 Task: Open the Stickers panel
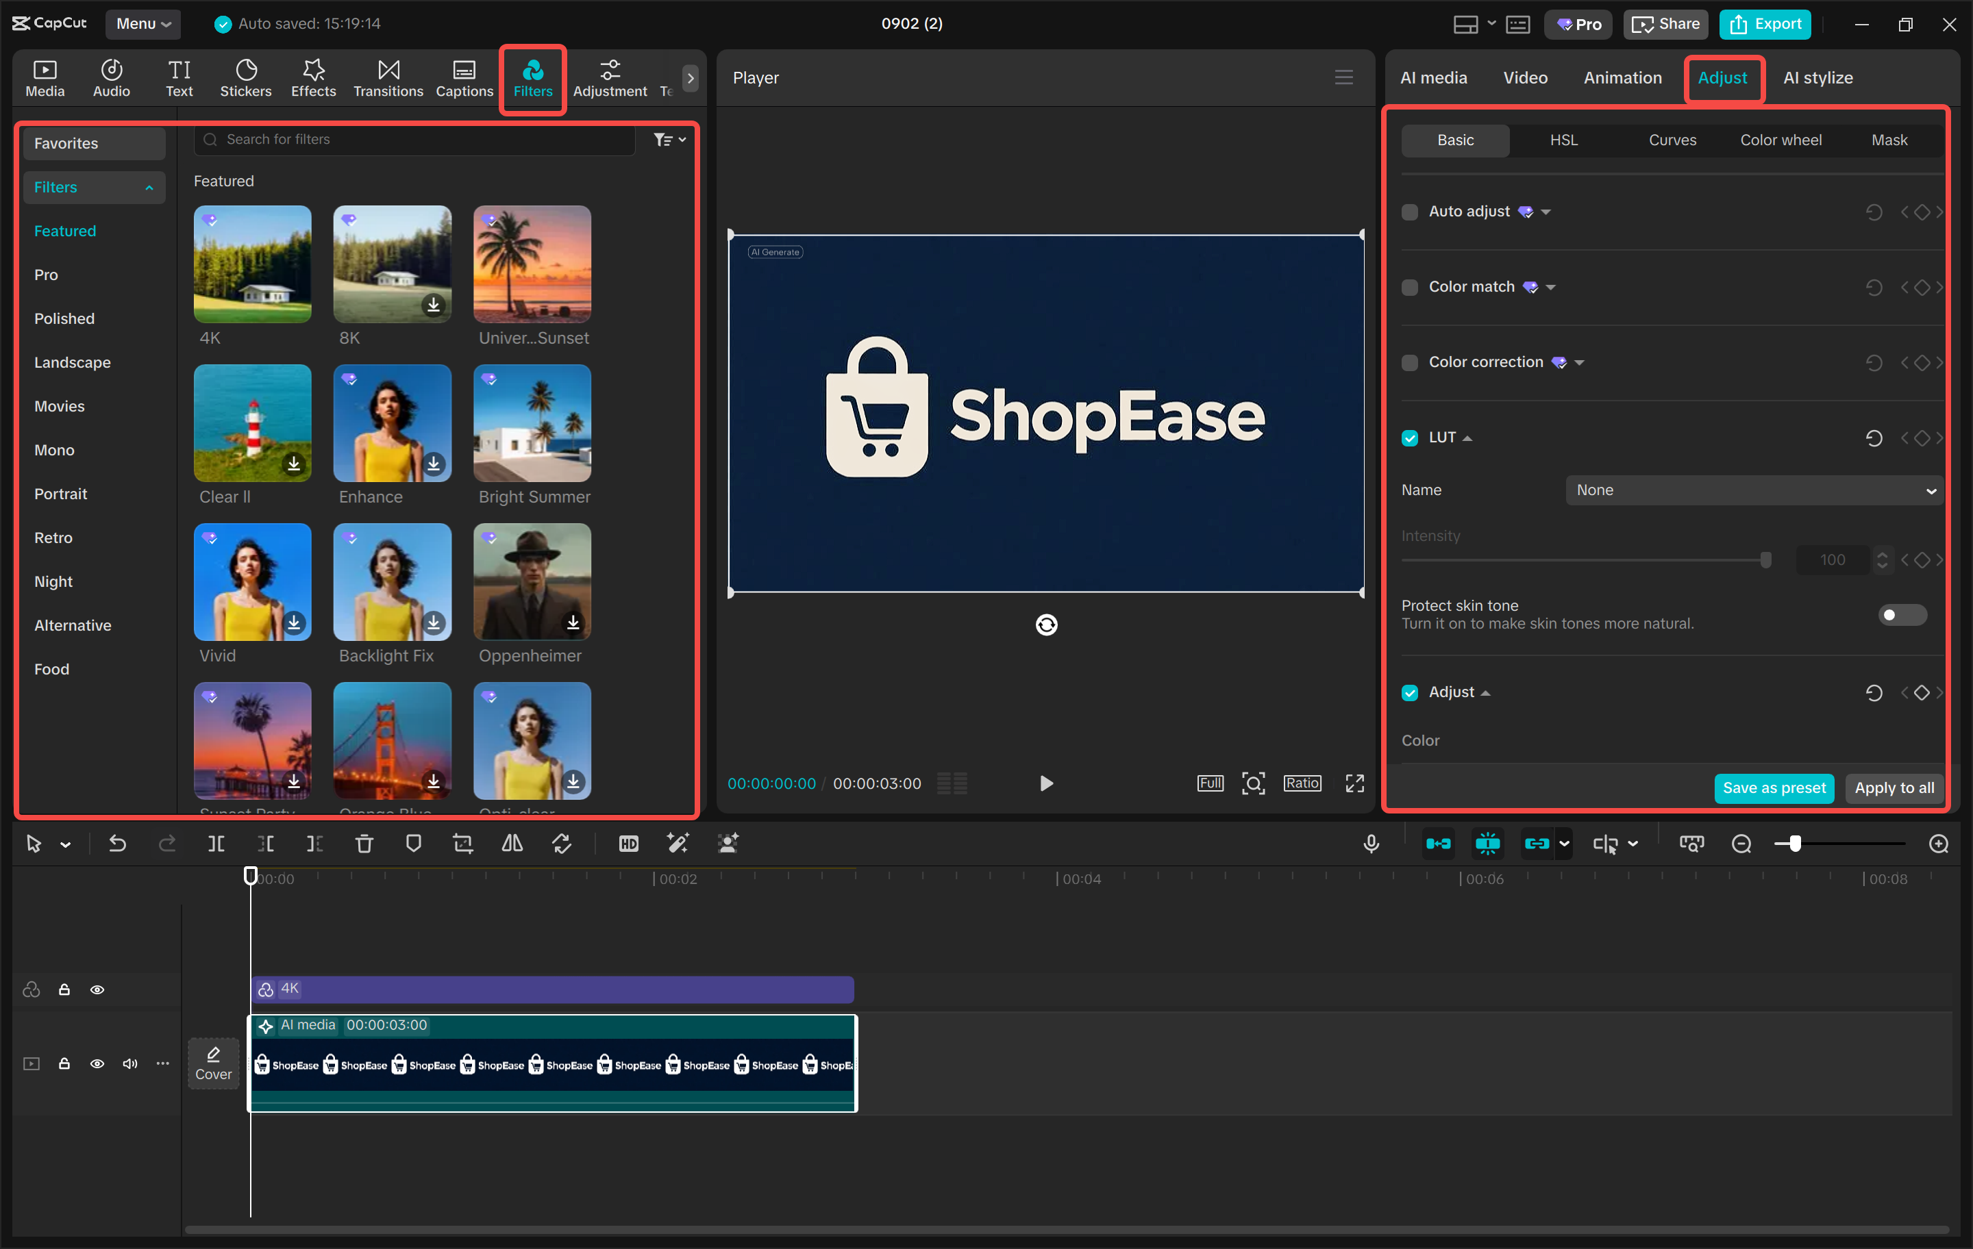[245, 78]
